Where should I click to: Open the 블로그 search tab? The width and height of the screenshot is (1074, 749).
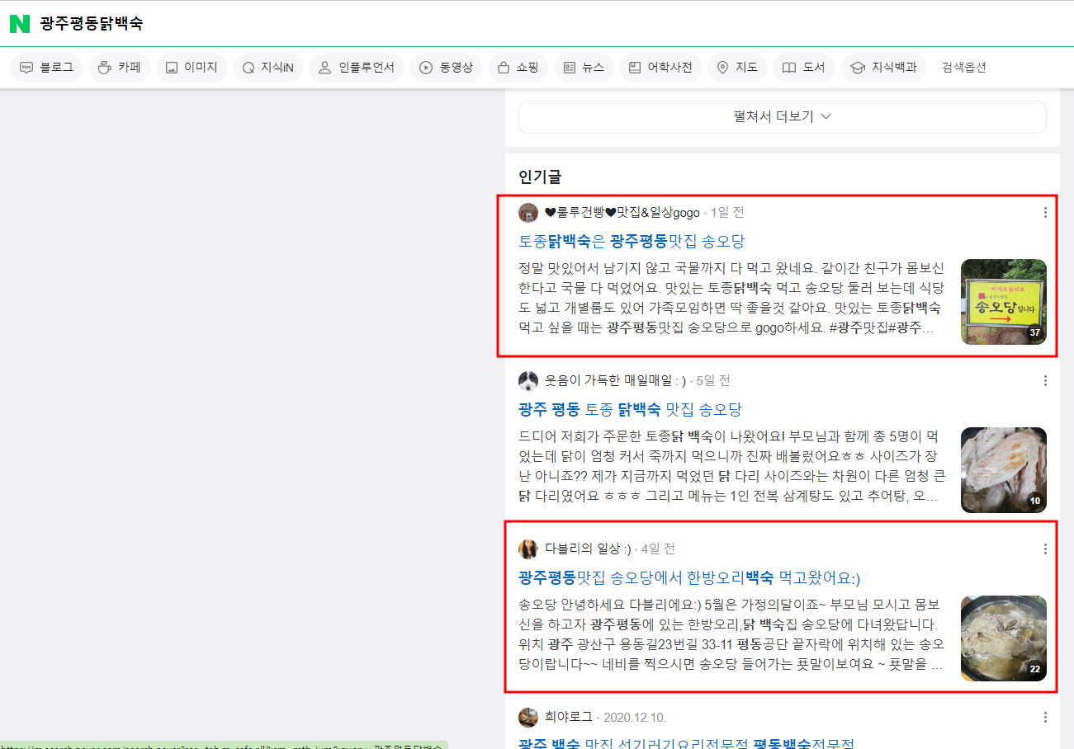tap(47, 68)
